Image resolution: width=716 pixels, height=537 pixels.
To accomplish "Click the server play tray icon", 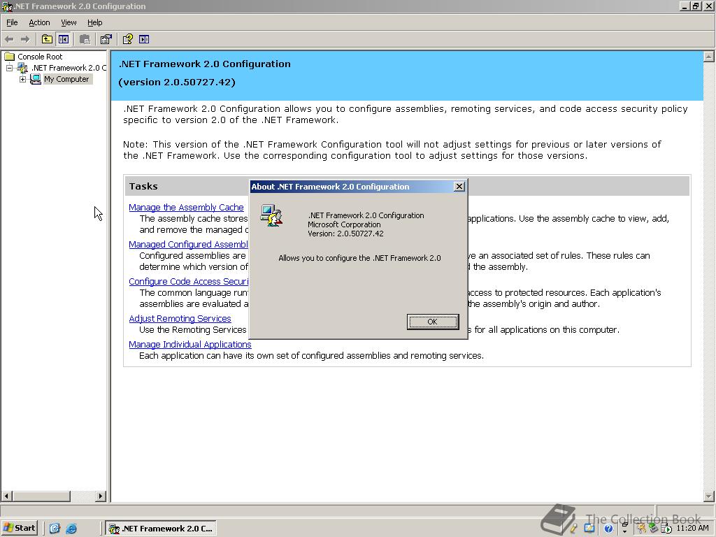I will [x=666, y=529].
